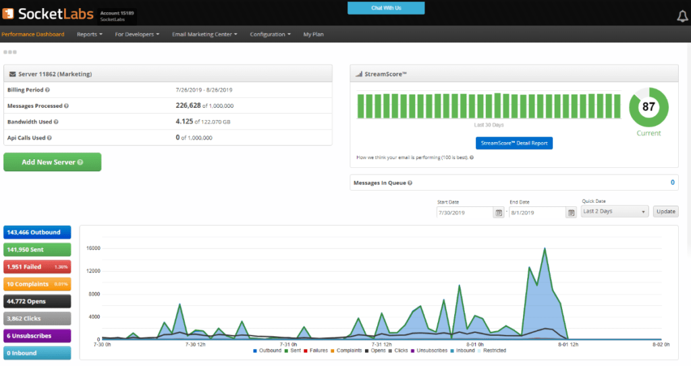
Task: Toggle Outbound series in chart legend
Action: point(267,350)
